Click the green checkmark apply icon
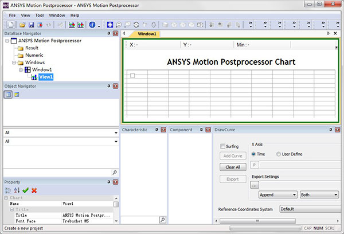344x234 pixels. (25, 190)
